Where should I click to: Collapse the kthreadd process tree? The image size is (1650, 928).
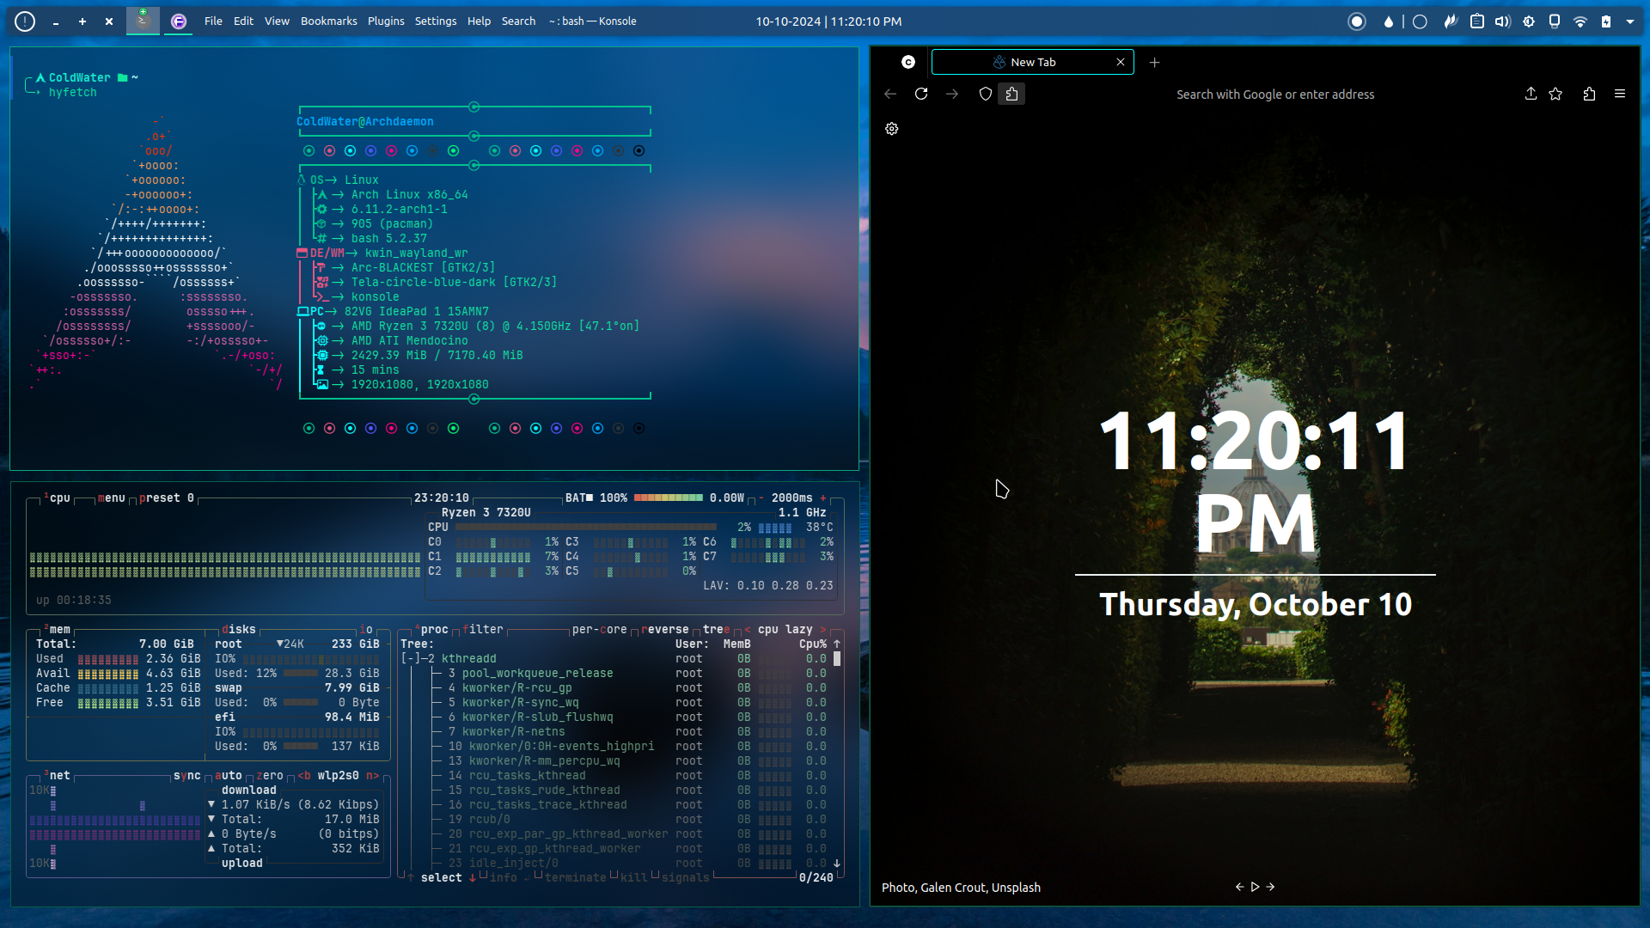click(411, 659)
